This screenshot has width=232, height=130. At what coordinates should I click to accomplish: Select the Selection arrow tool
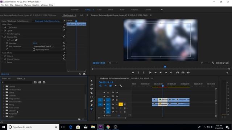91,81
